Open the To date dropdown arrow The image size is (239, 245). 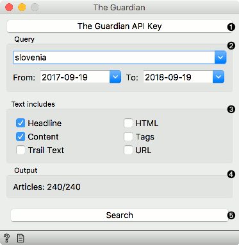pos(218,77)
